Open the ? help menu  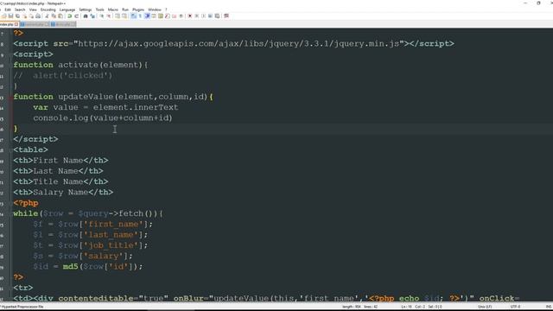pos(166,10)
